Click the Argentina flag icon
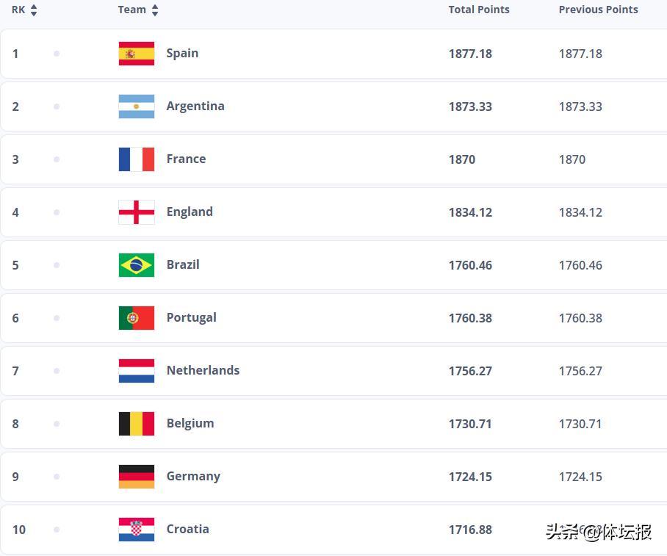The width and height of the screenshot is (667, 556). [137, 106]
